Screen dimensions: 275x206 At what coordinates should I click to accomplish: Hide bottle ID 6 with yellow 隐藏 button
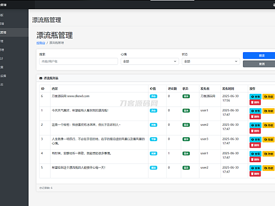268,96
